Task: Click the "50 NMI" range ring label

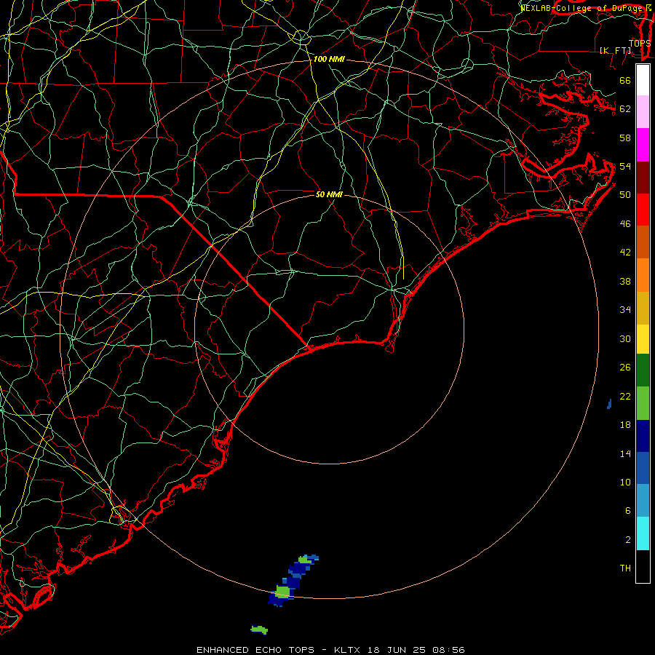Action: (329, 194)
